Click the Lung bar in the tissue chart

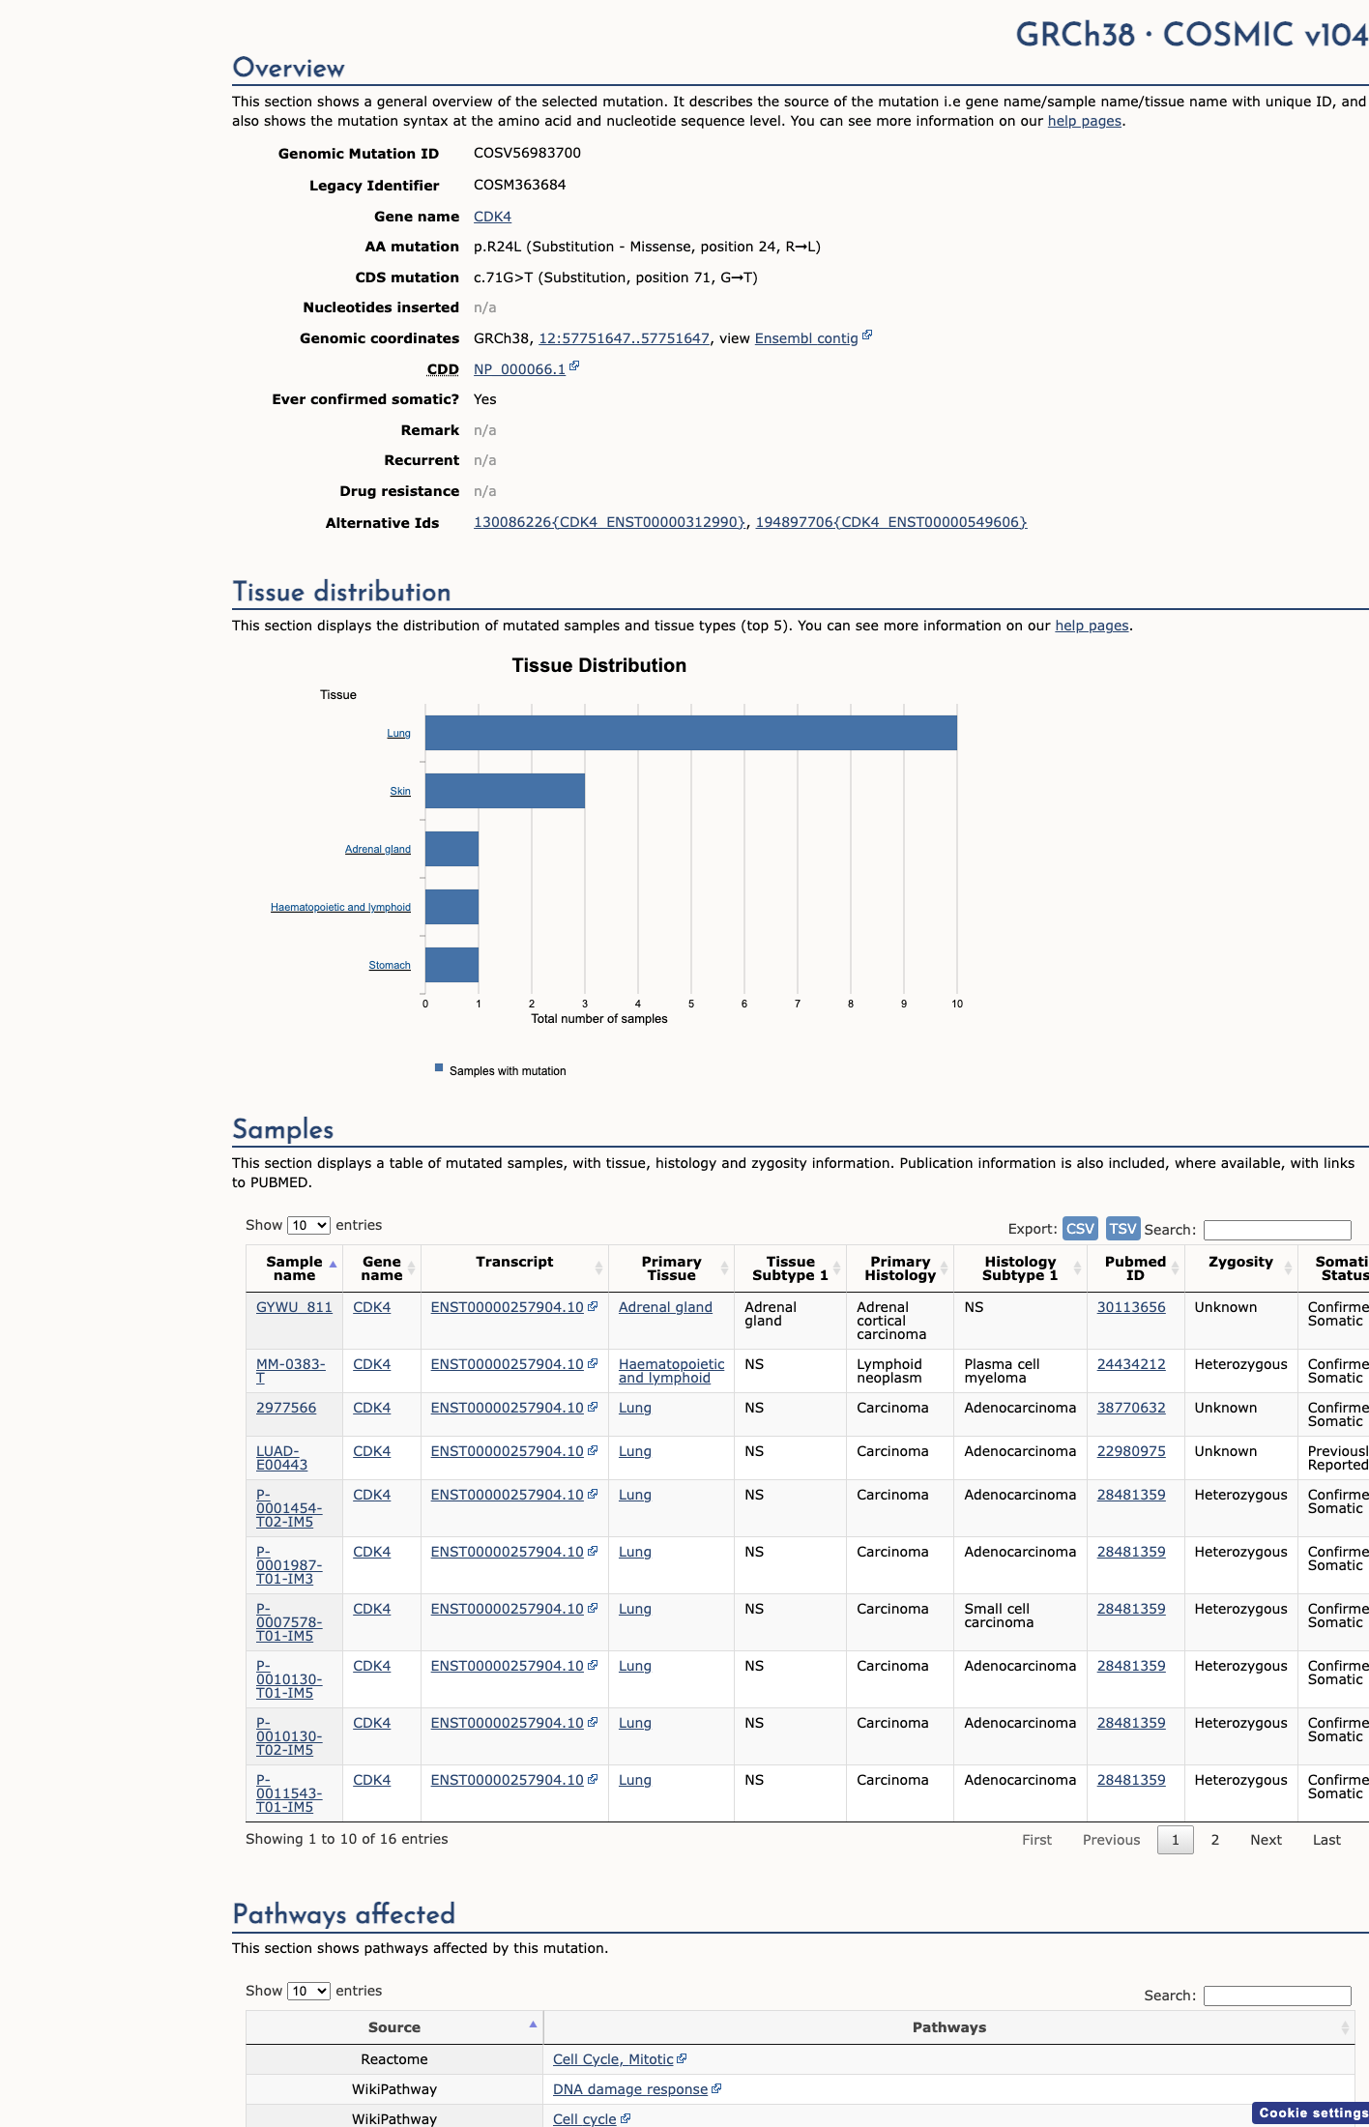coord(691,733)
